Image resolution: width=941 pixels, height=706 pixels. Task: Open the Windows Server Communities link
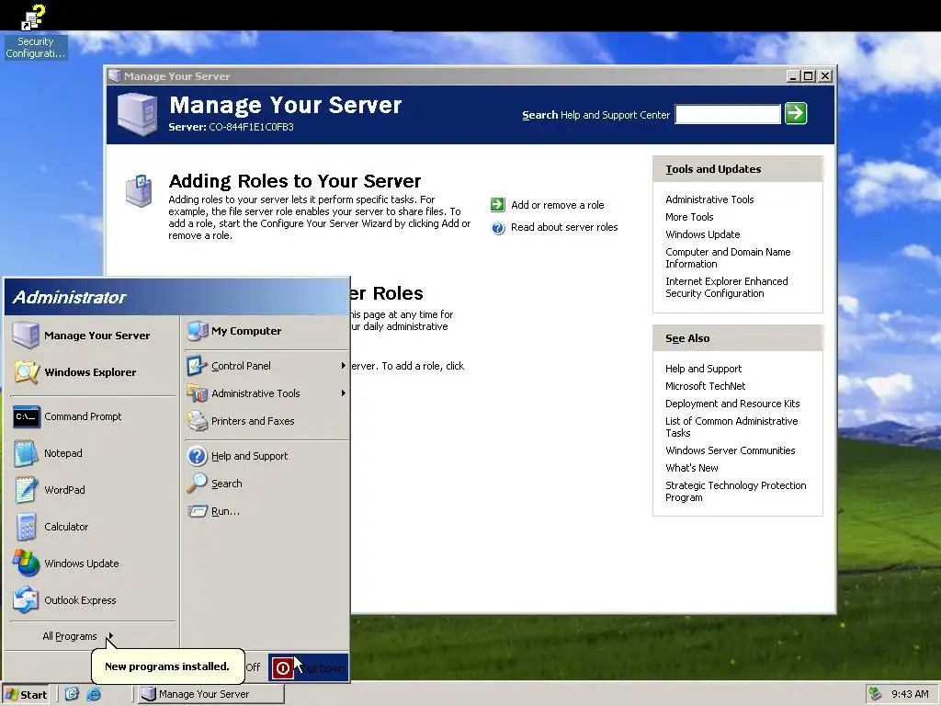[x=730, y=450]
